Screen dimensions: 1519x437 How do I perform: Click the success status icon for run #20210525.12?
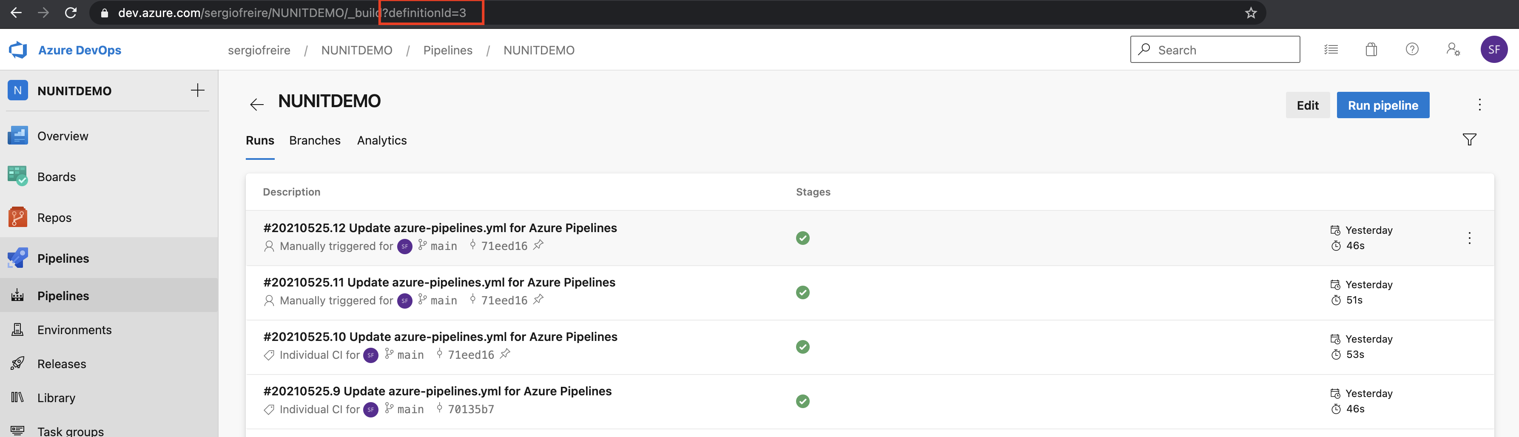point(802,238)
